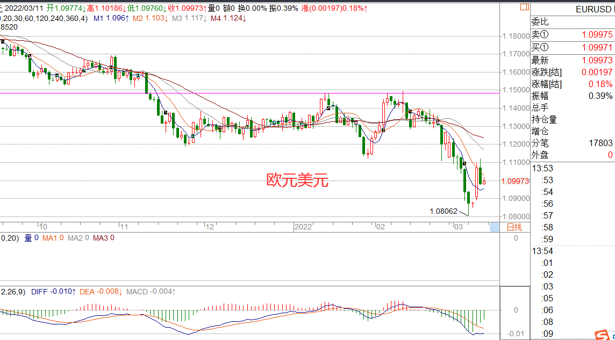
Task: Click the 1.18000 price axis label
Action: [x=515, y=37]
